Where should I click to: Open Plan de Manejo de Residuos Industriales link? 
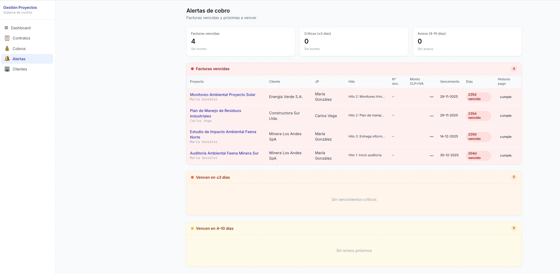[x=215, y=113]
